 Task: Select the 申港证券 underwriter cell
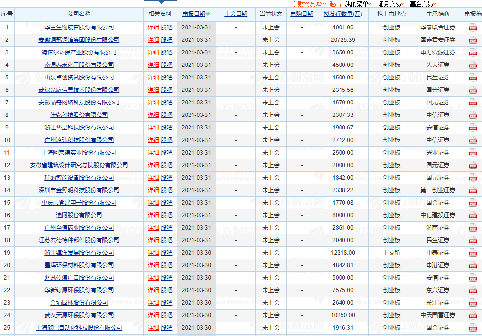click(438, 265)
